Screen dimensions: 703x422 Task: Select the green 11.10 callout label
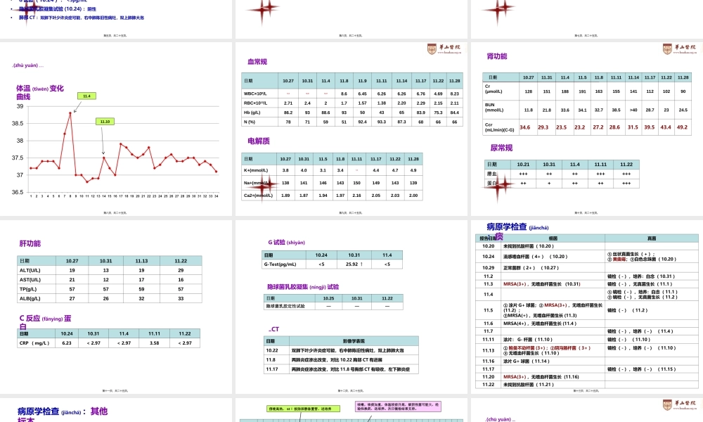[106, 122]
